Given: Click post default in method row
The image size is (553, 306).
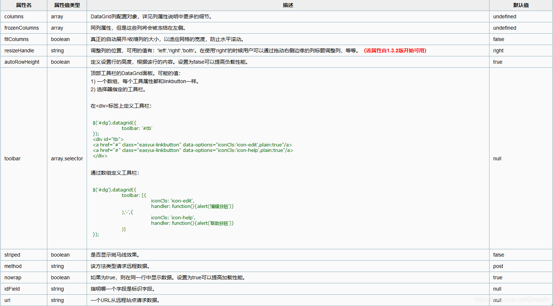Looking at the screenshot, I should click(498, 266).
